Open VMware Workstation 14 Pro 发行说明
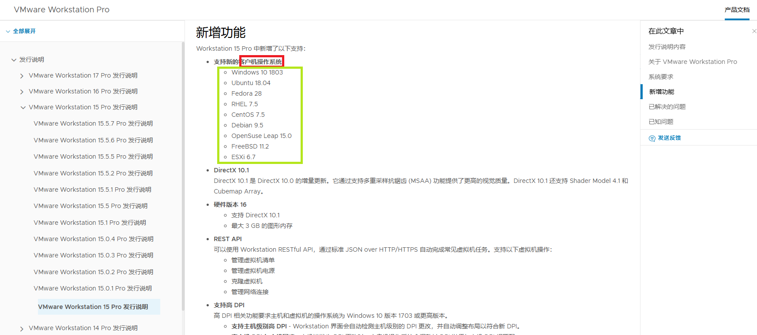 point(83,328)
